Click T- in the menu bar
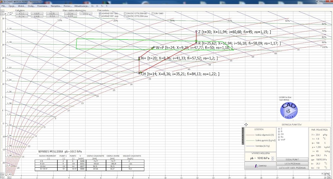The image size is (333, 179). (x=107, y=6)
